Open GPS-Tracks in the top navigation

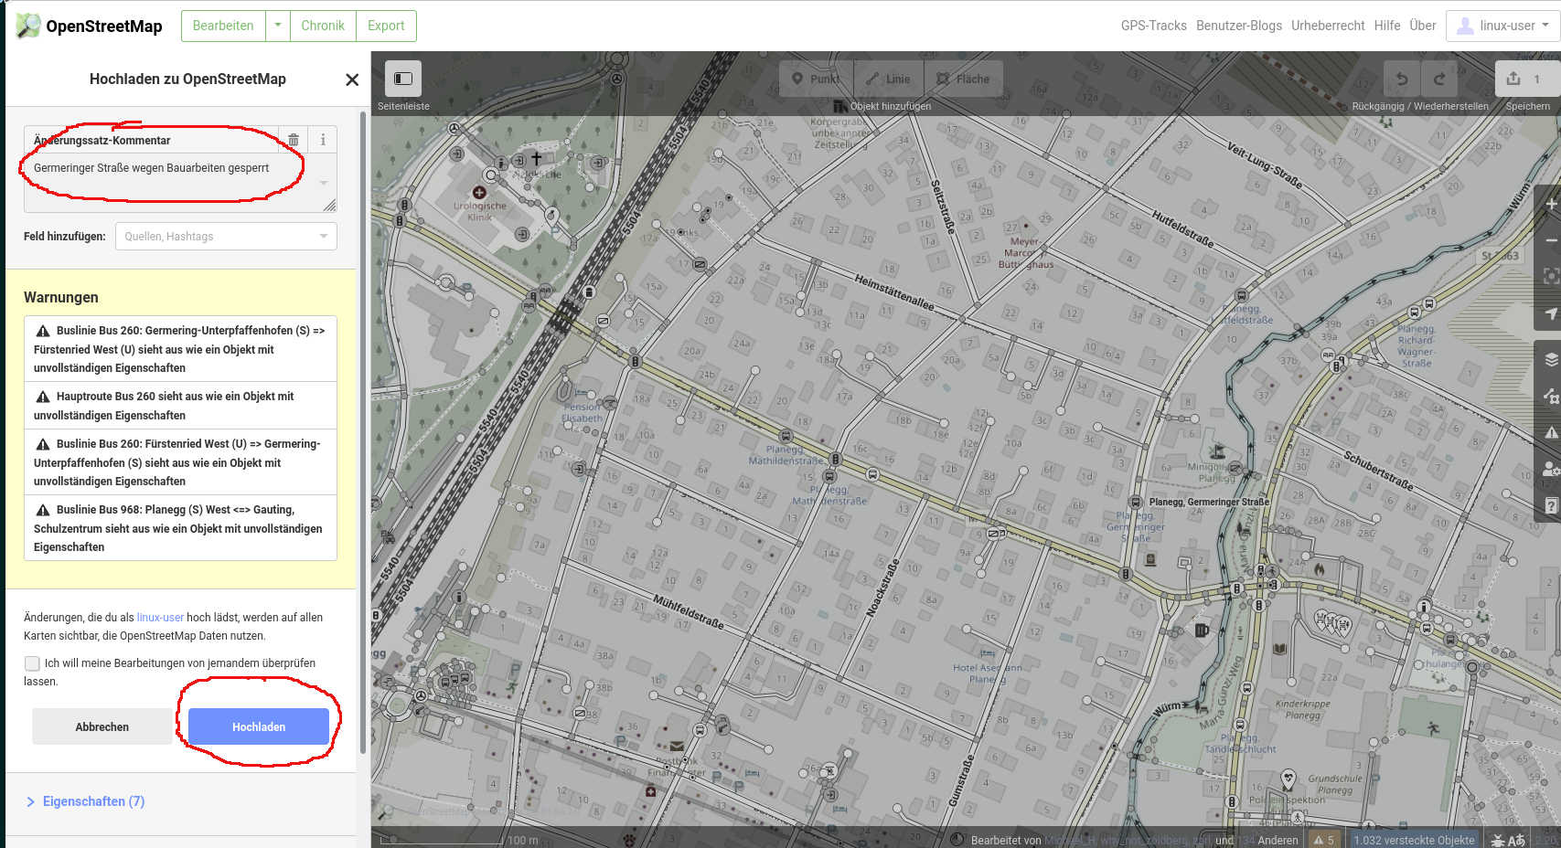(1153, 26)
